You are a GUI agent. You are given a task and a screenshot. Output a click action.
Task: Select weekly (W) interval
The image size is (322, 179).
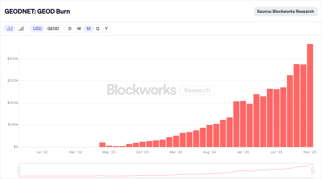tap(79, 29)
